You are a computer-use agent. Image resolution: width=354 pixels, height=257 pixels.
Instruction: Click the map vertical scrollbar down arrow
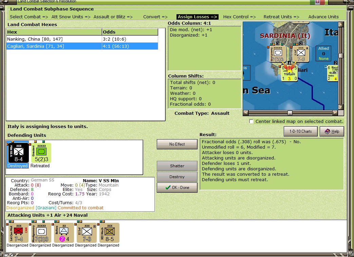[341, 107]
